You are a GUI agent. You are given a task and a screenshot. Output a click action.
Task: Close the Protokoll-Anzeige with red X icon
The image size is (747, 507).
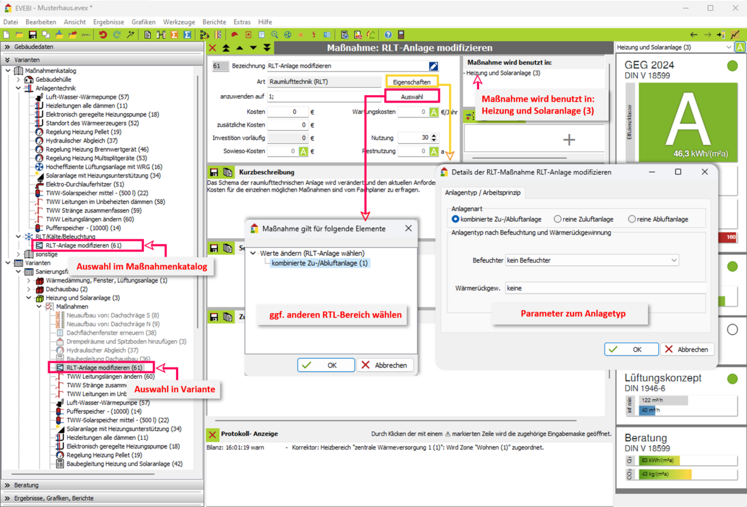tap(212, 434)
